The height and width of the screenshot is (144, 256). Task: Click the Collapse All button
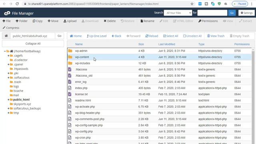pyautogui.click(x=33, y=44)
